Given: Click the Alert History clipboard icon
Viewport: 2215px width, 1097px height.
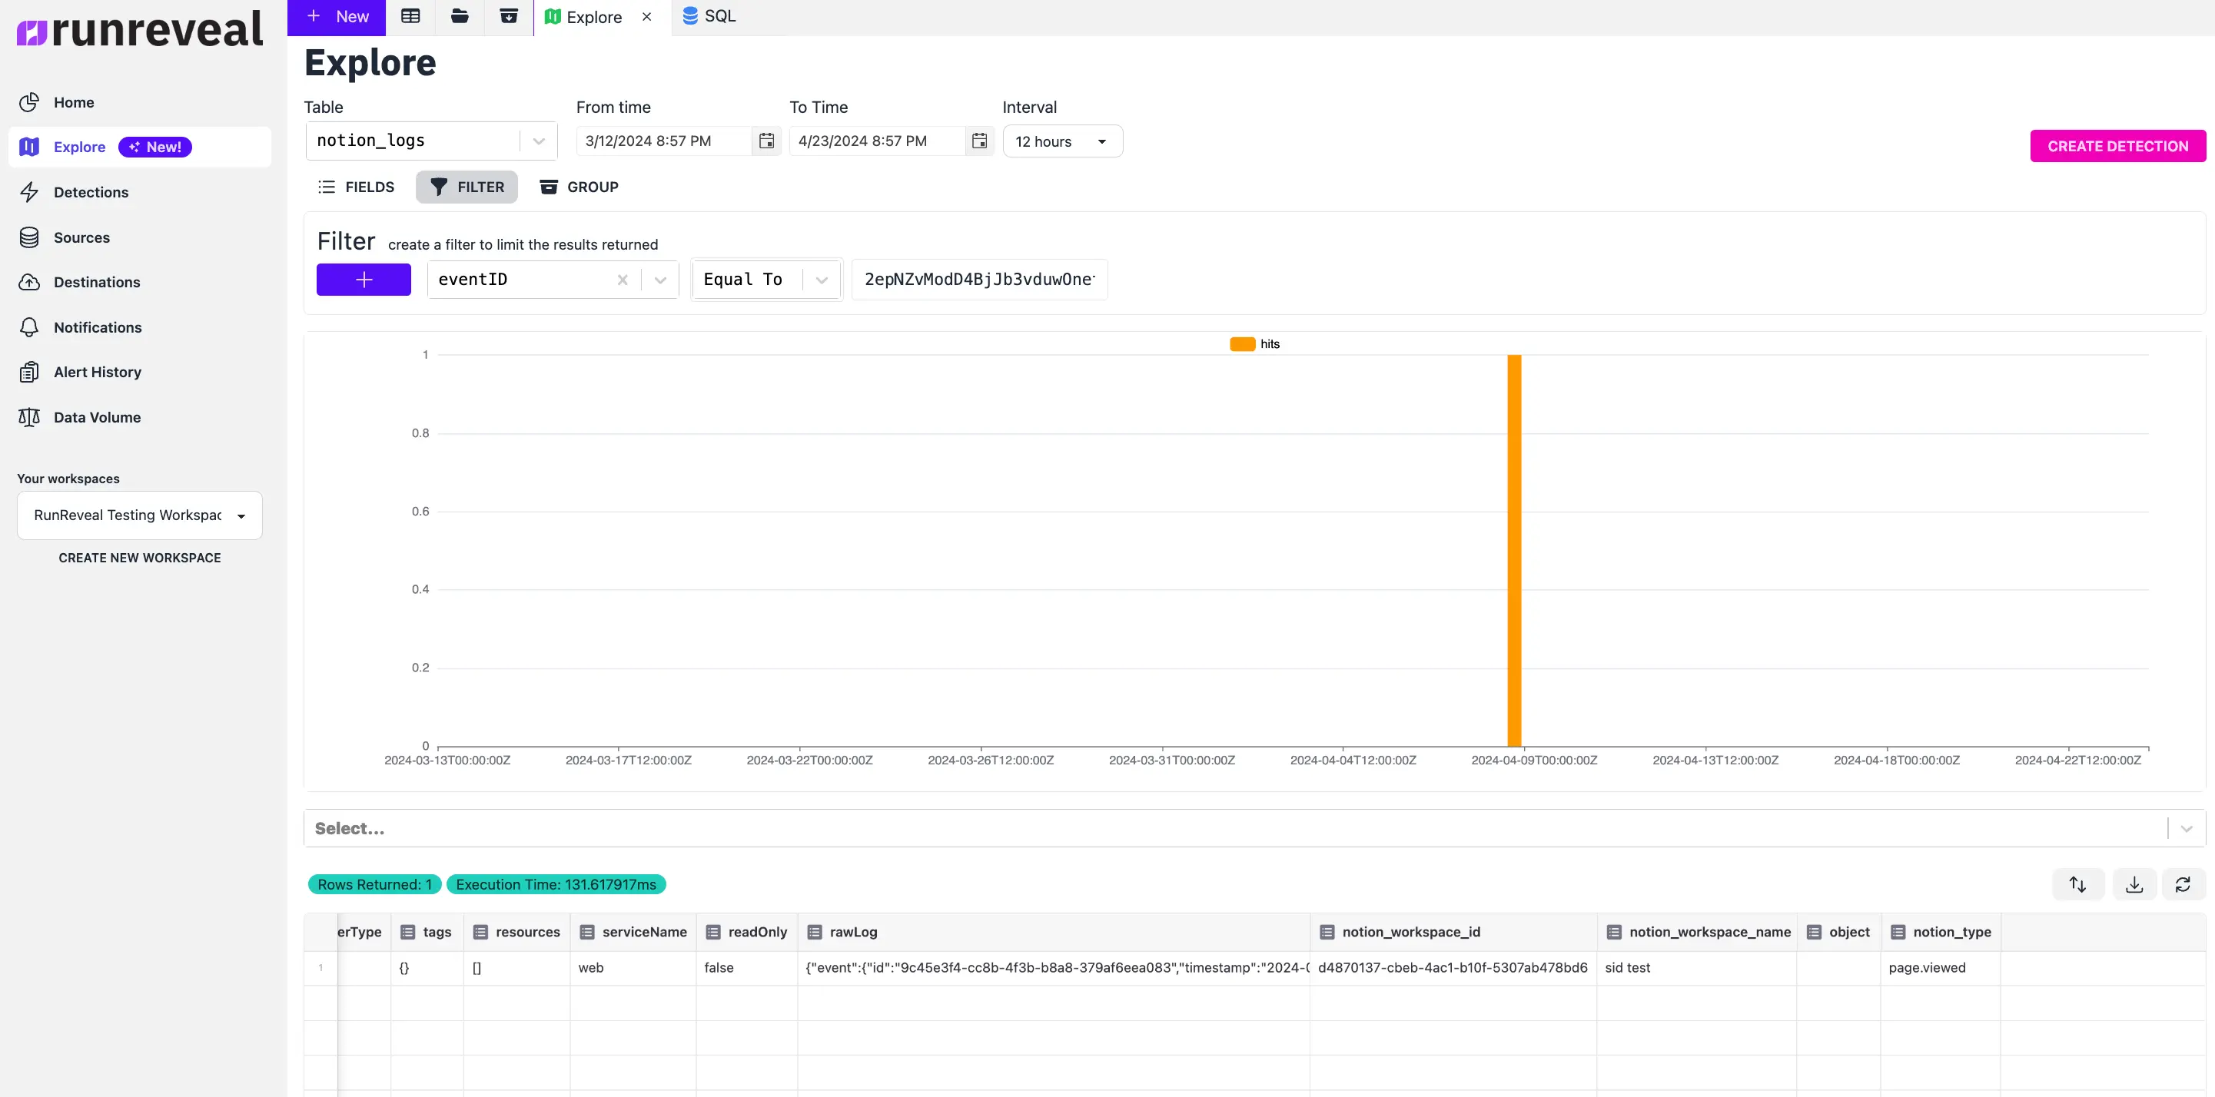Looking at the screenshot, I should click(x=29, y=373).
